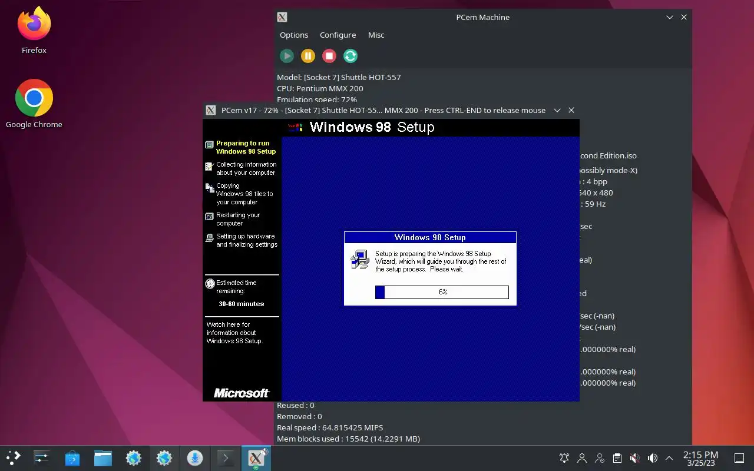Image resolution: width=754 pixels, height=471 pixels.
Task: Click the 'Model: [Socket 7] Shuttle HOT-557' line
Action: click(339, 77)
